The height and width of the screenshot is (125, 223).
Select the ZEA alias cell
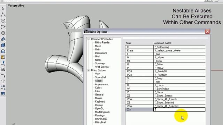pos(139,99)
